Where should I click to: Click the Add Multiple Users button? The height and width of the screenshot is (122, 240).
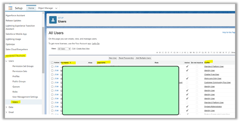pyautogui.click(x=143, y=58)
